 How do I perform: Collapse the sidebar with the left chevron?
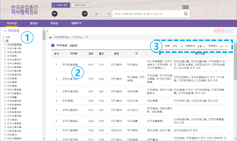click(47, 31)
